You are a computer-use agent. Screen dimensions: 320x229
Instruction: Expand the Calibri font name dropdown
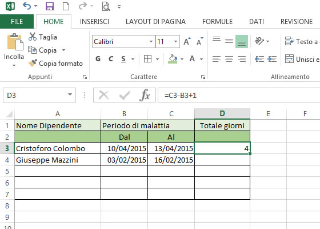[x=151, y=41]
